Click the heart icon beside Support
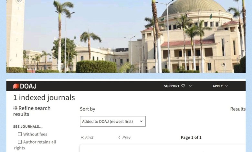Image resolution: width=252 pixels, height=152 pixels. (x=183, y=86)
